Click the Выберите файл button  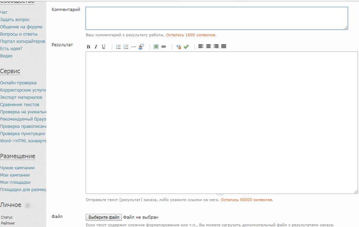point(104,217)
